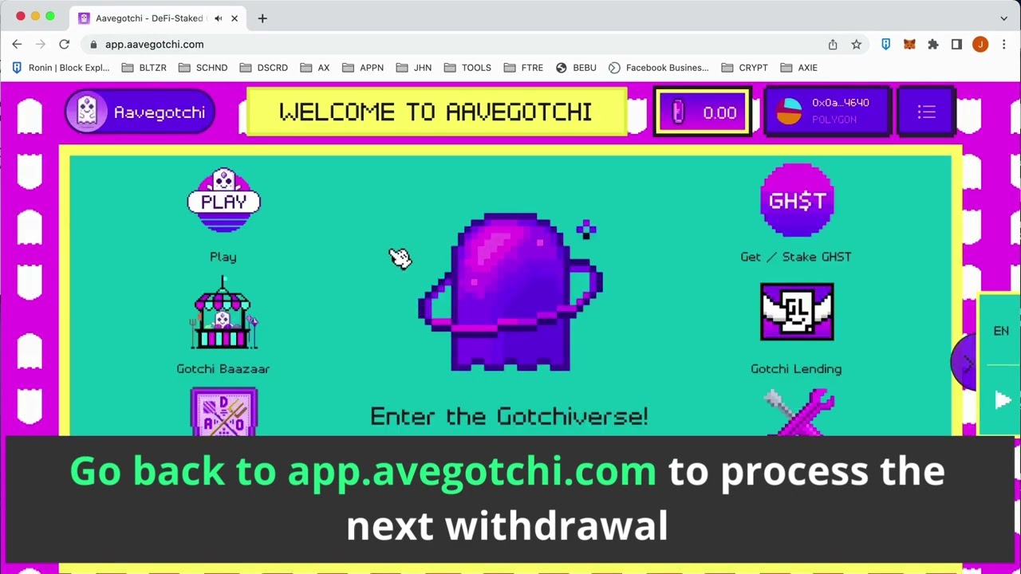This screenshot has height=574, width=1021.
Task: Open the Gotchi Lending winged icon
Action: tap(797, 312)
